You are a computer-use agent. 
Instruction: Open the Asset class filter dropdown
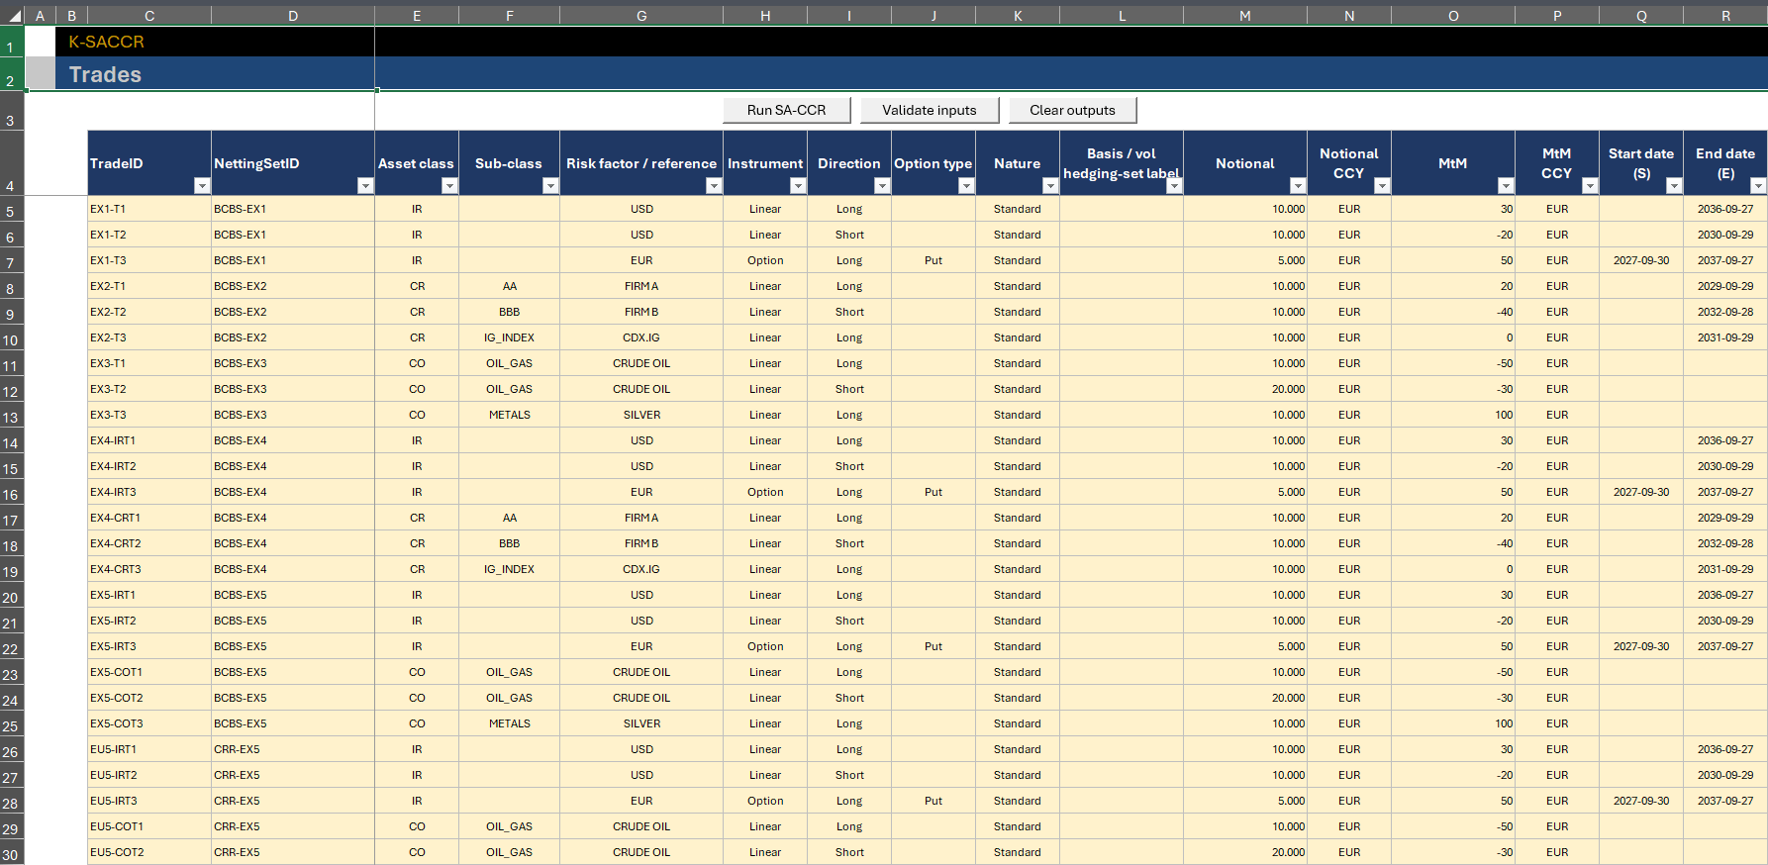(x=448, y=185)
